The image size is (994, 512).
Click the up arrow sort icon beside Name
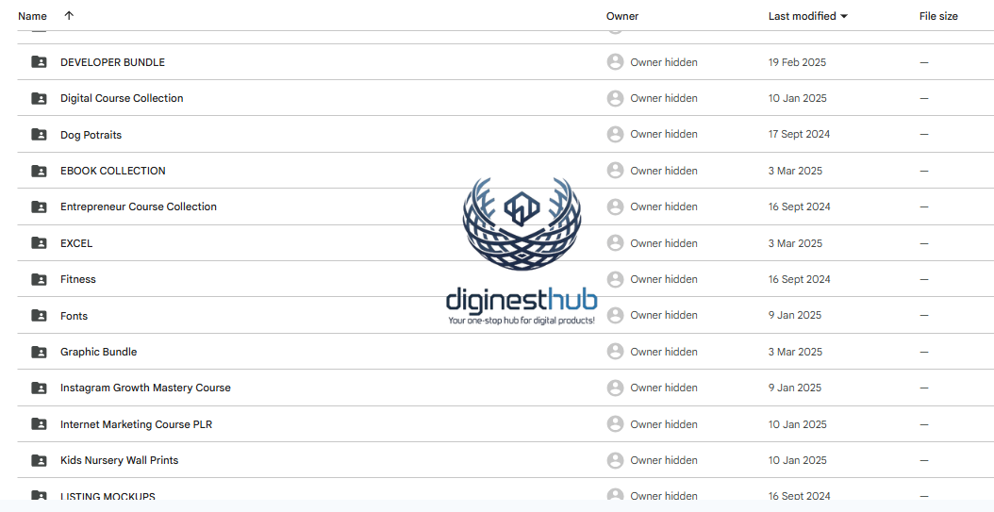tap(69, 16)
